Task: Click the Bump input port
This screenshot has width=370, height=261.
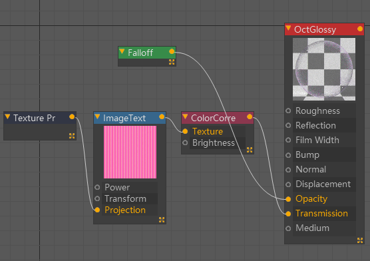Action: [288, 155]
